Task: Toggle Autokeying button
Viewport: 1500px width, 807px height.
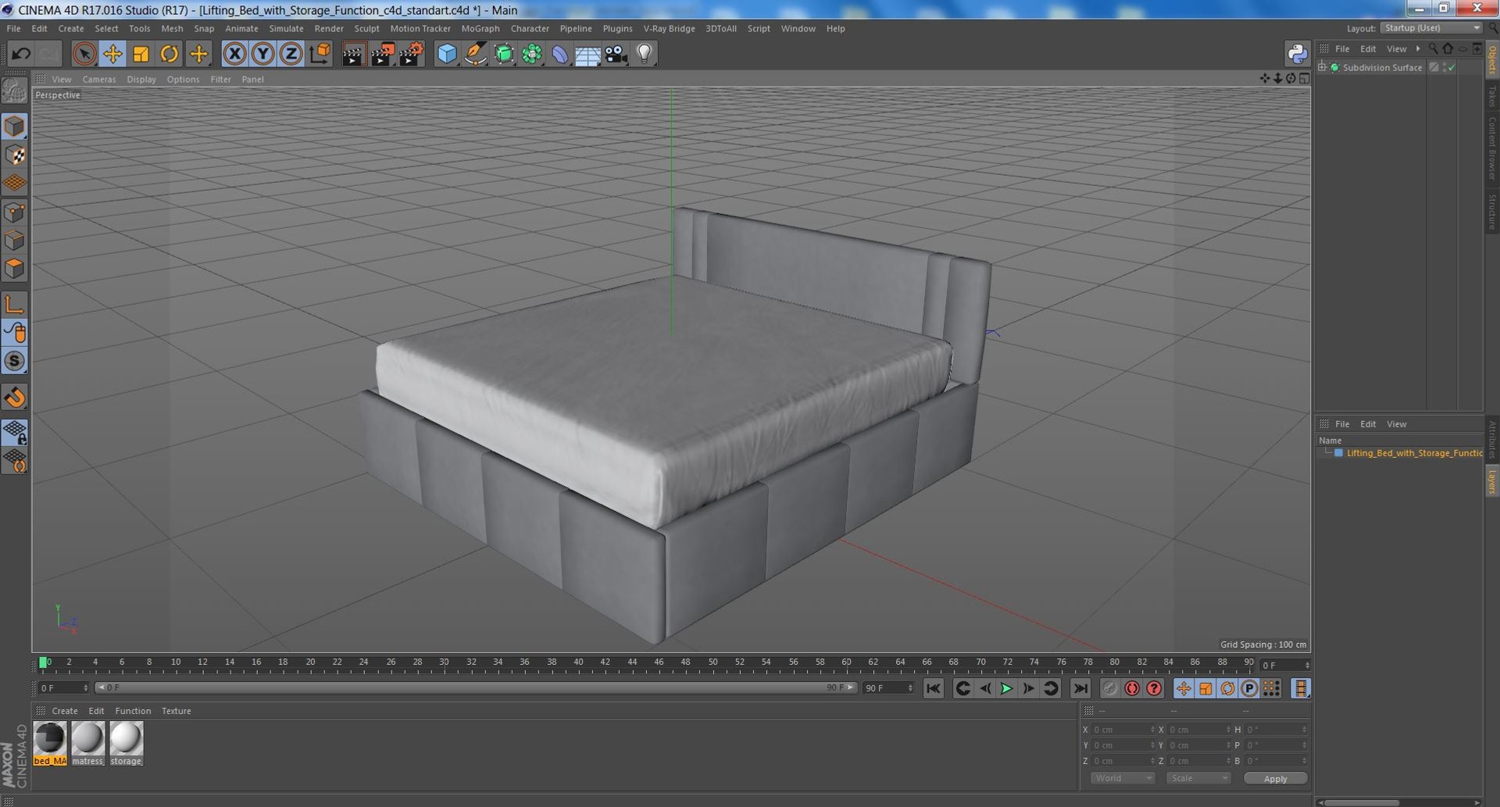Action: (1131, 688)
